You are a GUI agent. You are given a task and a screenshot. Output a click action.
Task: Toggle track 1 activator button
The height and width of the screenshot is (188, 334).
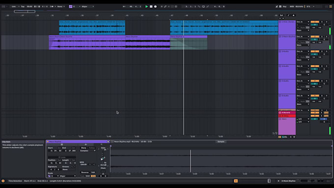(315, 22)
